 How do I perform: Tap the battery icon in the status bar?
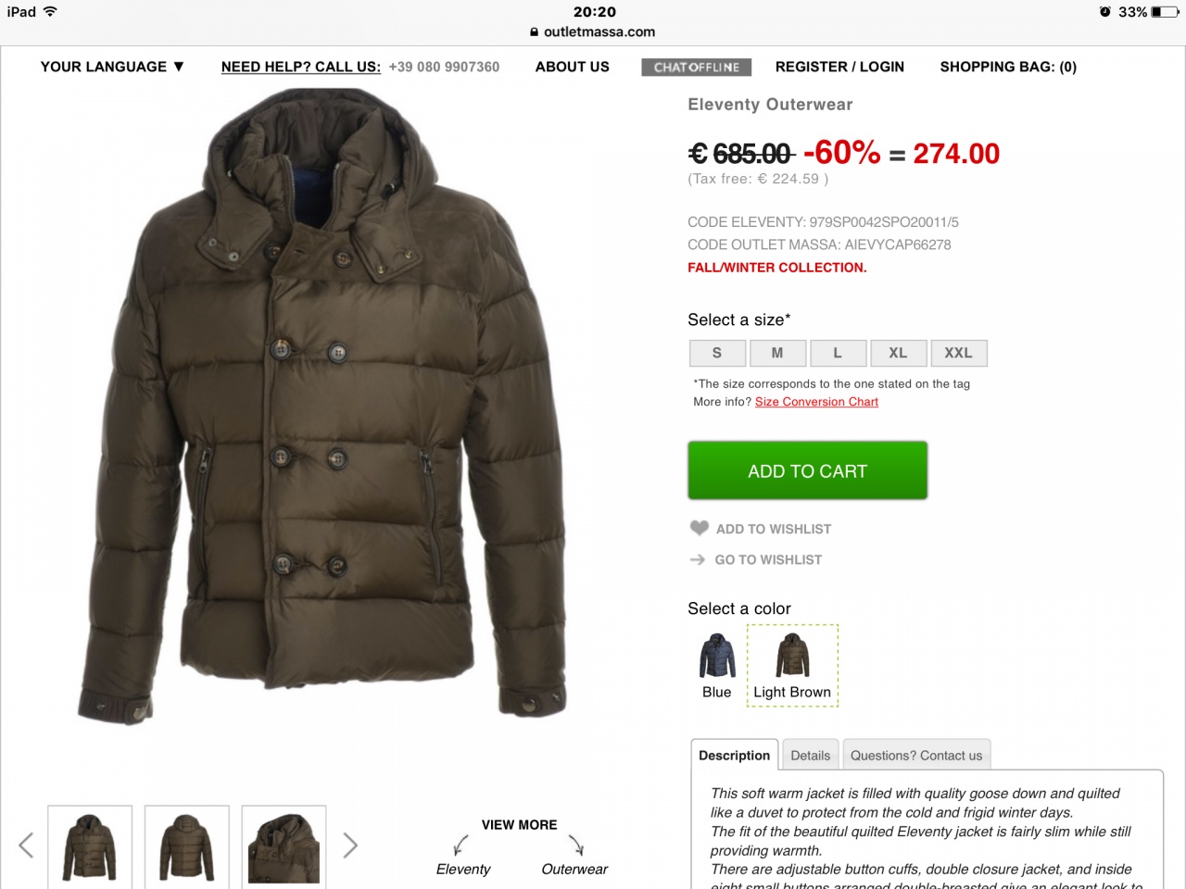tap(1166, 12)
